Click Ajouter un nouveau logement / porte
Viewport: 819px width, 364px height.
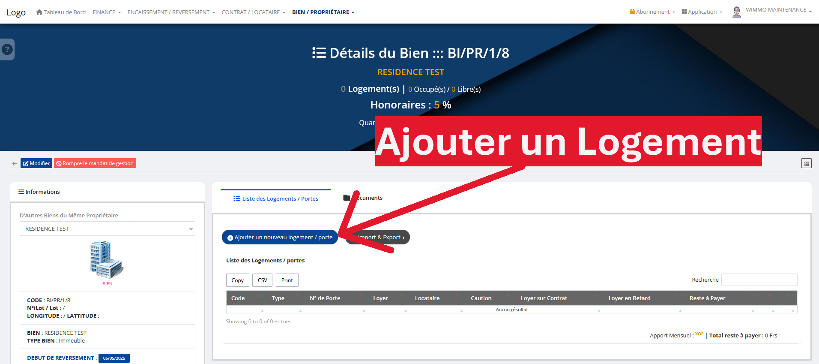point(280,237)
